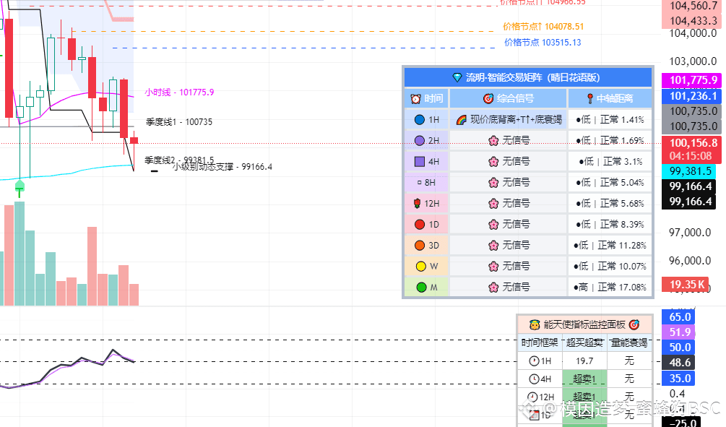The width and height of the screenshot is (726, 427).
Task: Click the 正常 10.07% distance cell
Action: click(x=610, y=267)
